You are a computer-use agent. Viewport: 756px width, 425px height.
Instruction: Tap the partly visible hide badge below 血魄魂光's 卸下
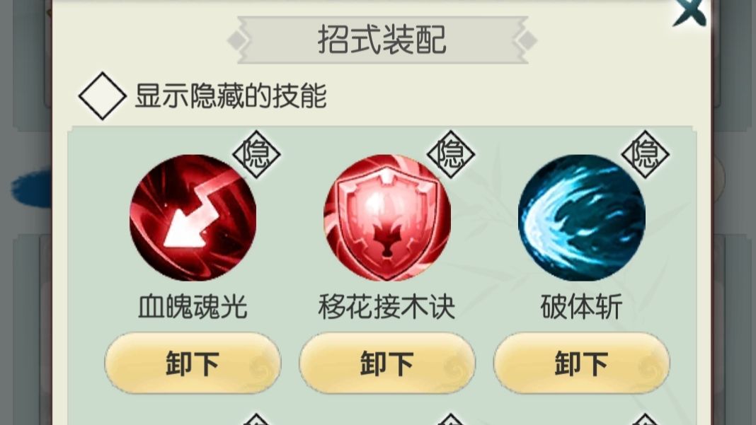click(256, 419)
